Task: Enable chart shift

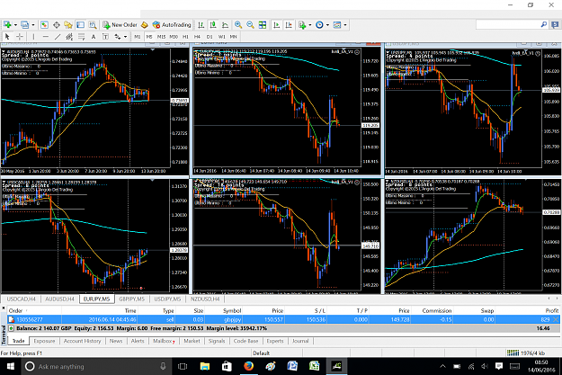Action: click(289, 25)
